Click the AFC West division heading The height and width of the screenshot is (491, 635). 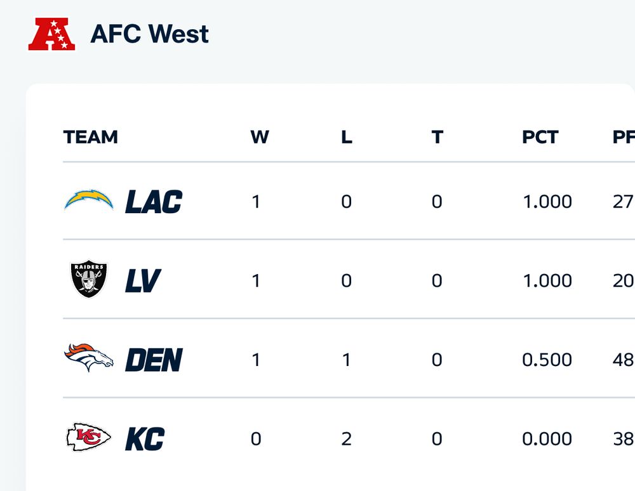click(x=150, y=34)
